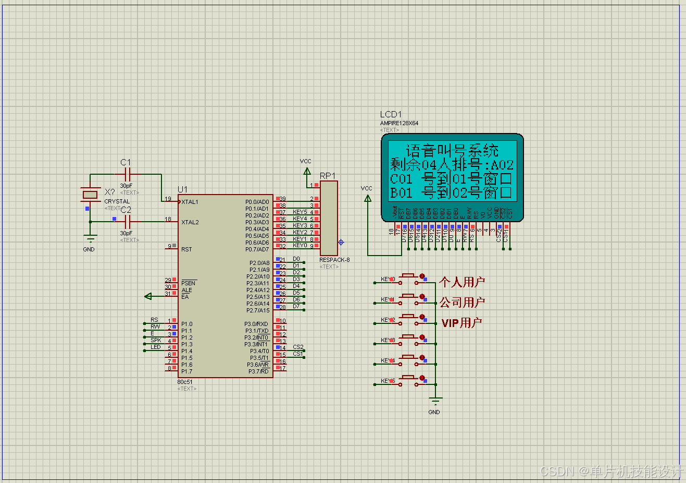686x483 pixels.
Task: Select the LCD1 display module
Action: click(452, 178)
